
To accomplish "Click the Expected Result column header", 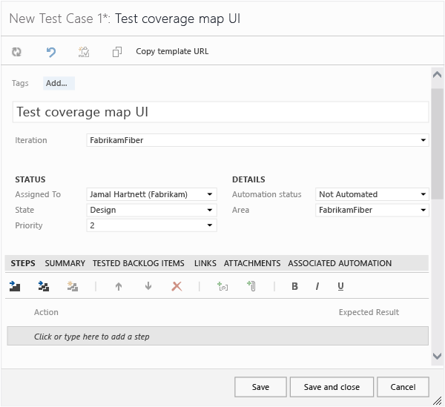I will [369, 312].
